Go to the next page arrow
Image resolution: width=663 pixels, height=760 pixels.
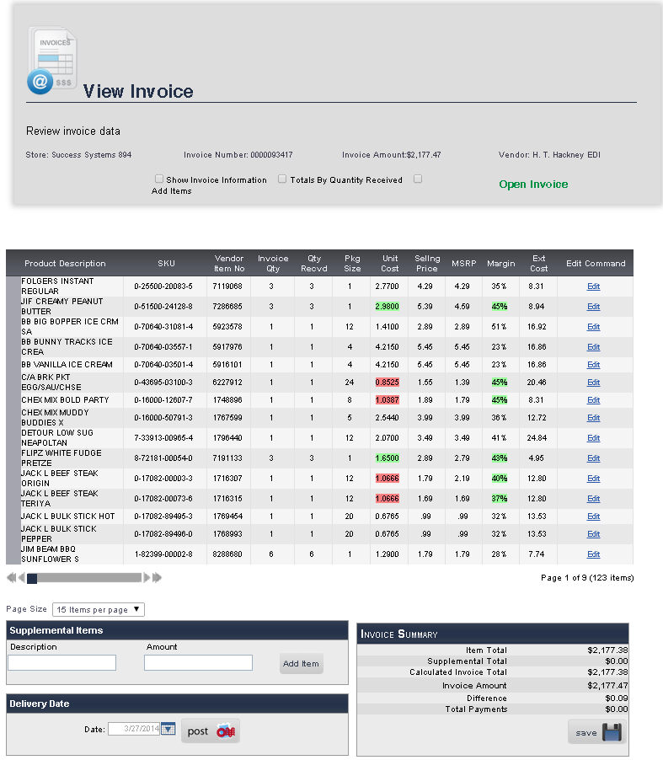[x=147, y=578]
